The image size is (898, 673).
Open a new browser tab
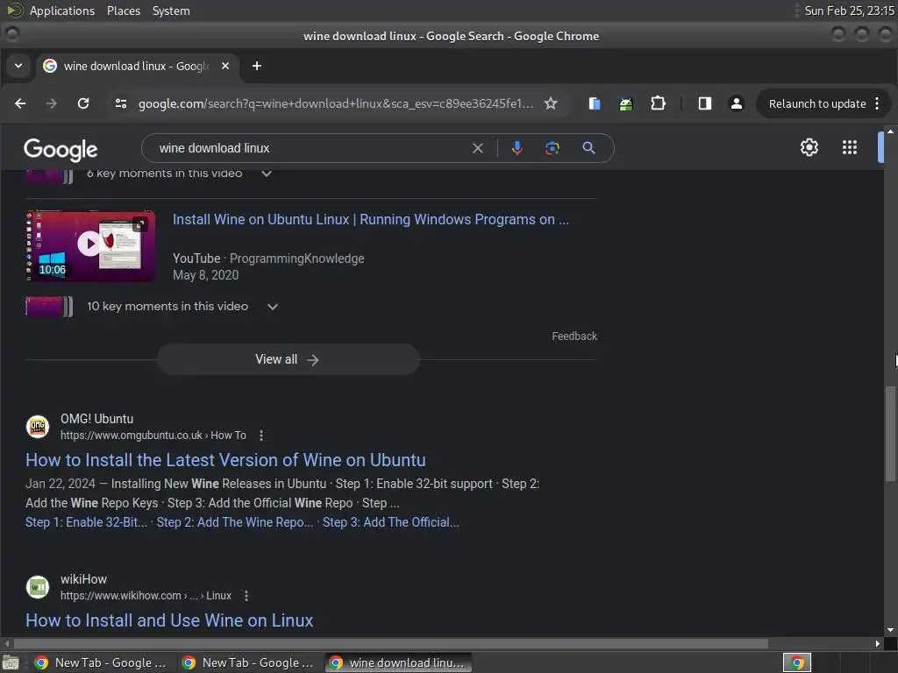pyautogui.click(x=257, y=66)
